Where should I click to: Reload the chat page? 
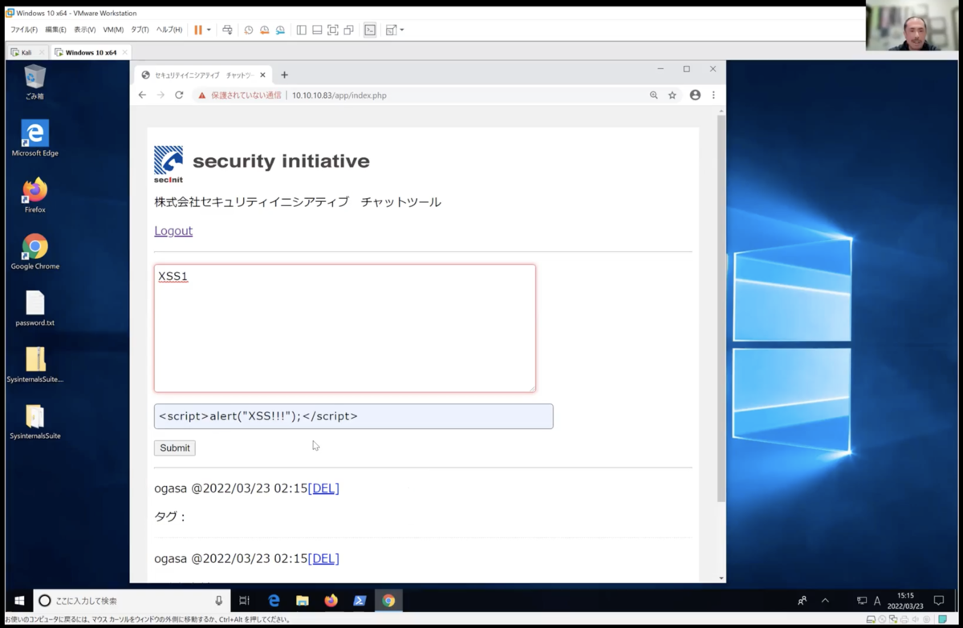(179, 95)
